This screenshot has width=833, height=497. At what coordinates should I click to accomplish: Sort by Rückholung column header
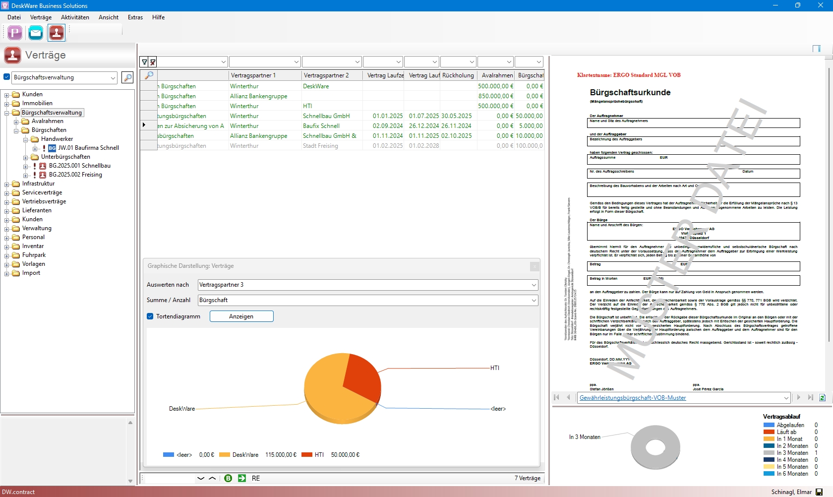pos(458,75)
